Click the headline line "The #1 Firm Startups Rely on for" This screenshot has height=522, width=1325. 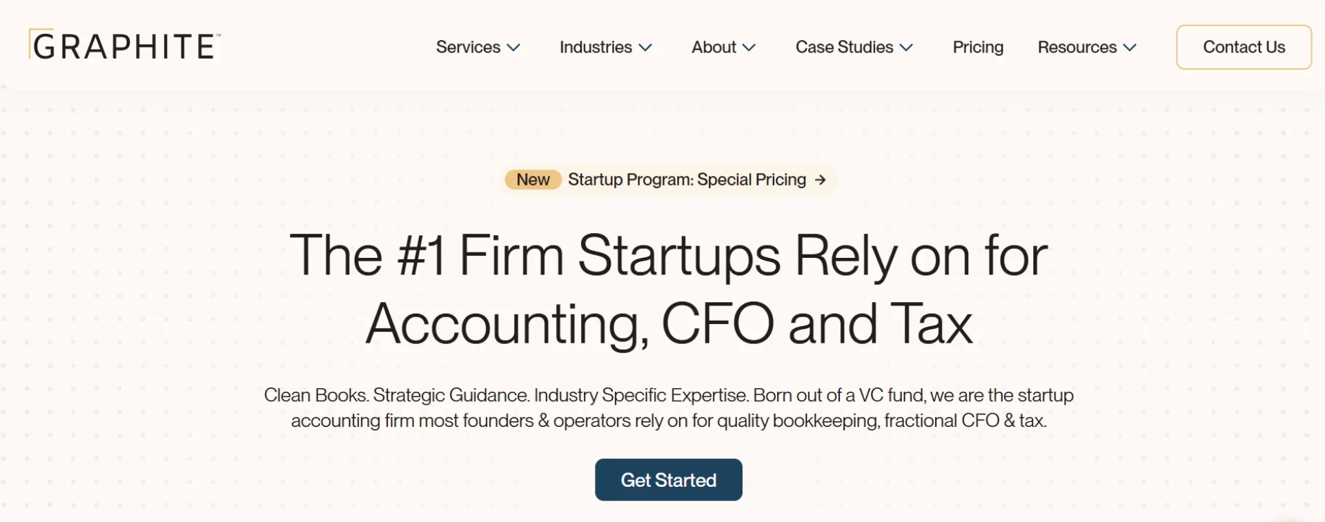(668, 256)
